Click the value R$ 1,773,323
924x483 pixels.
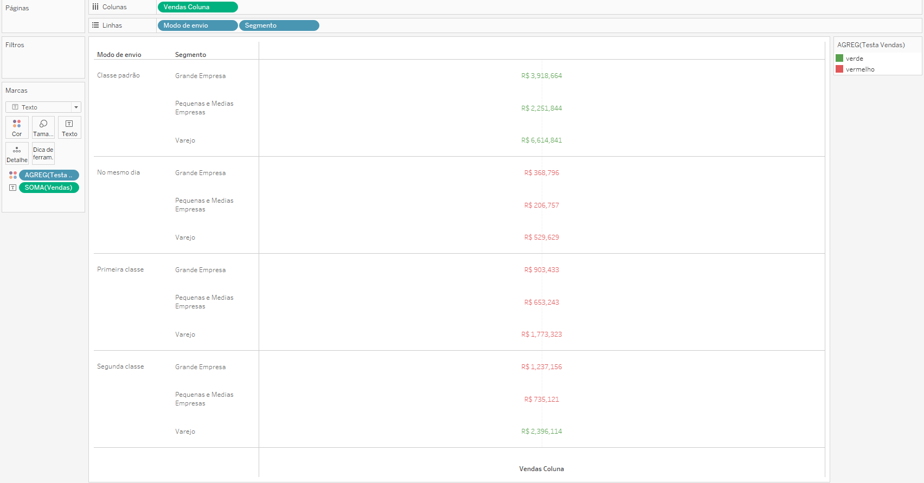click(x=542, y=334)
